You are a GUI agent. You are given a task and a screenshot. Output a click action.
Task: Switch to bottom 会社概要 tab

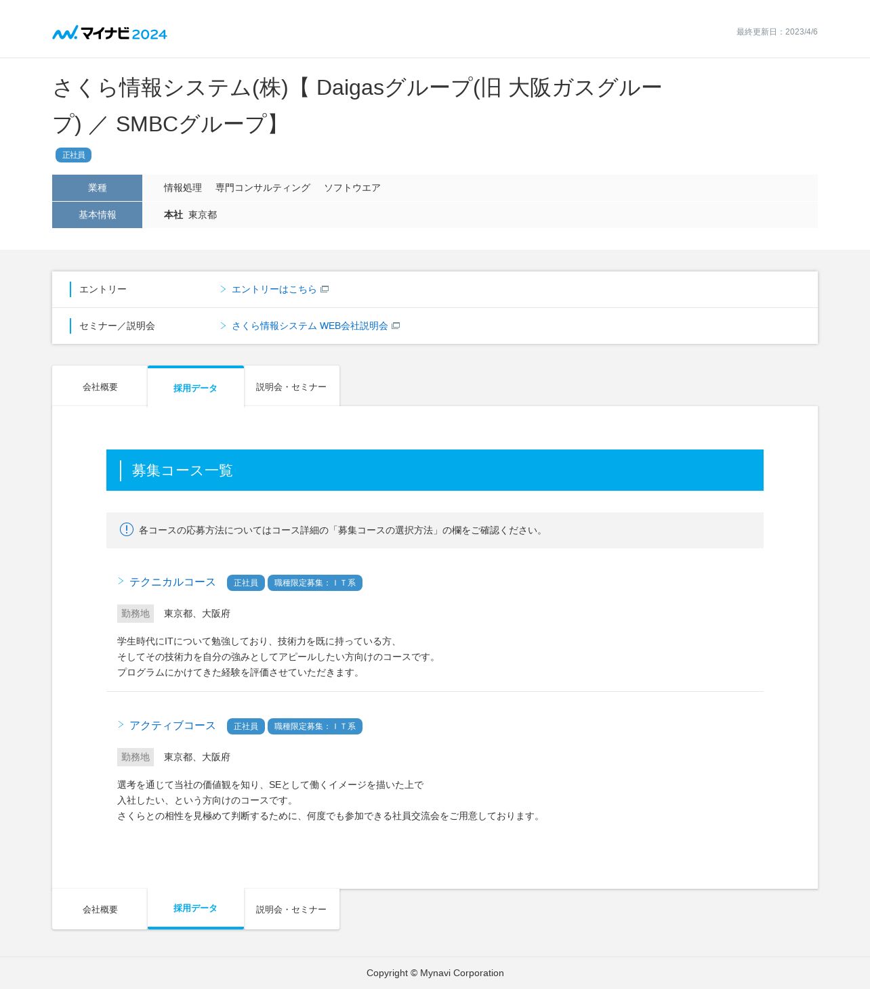(100, 909)
